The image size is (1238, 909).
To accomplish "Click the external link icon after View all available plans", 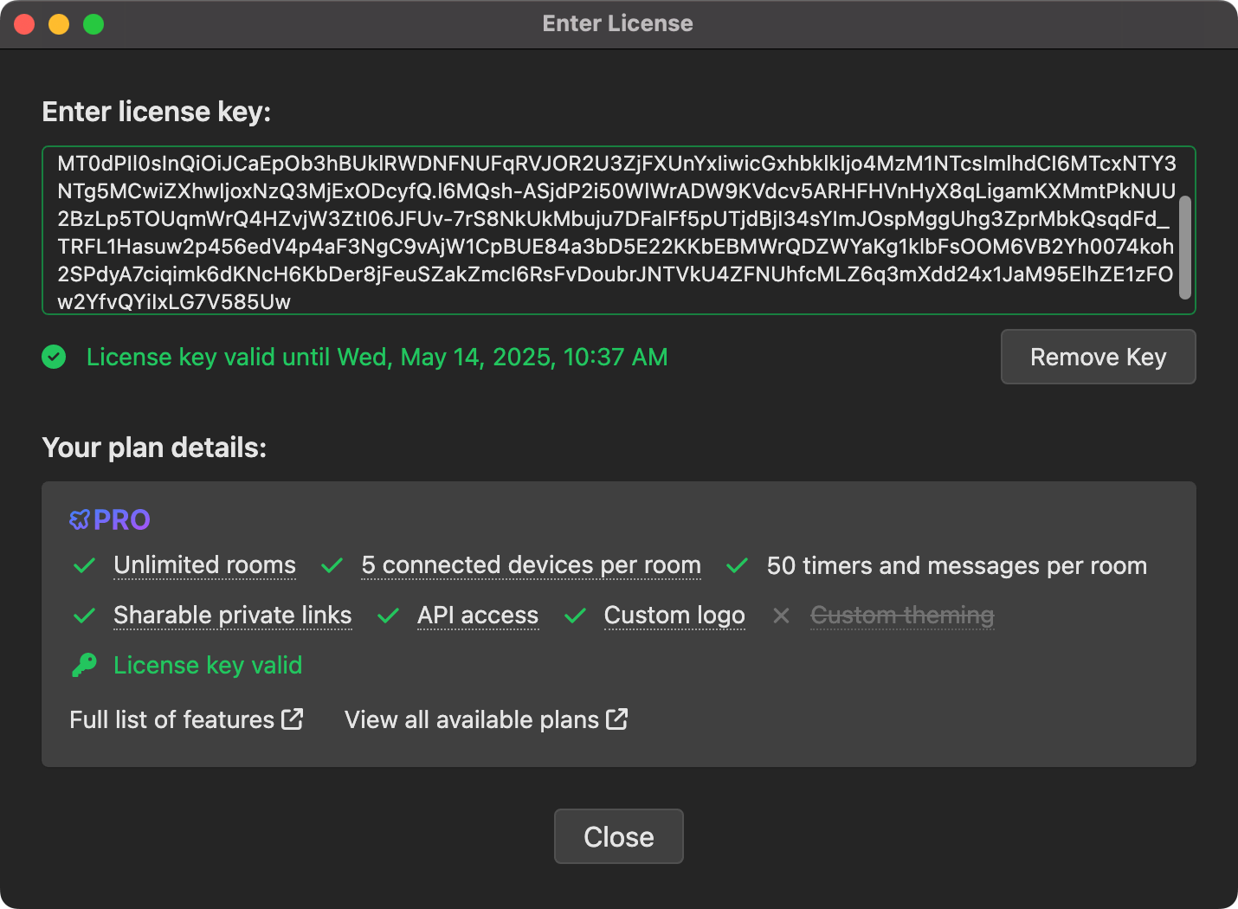I will click(x=616, y=719).
